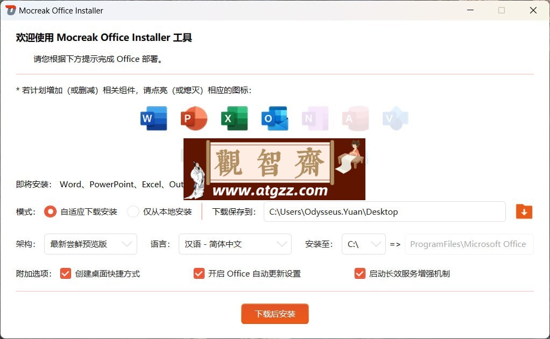The image size is (550, 339).
Task: Uncheck 启动长效服务增强机制 checkbox
Action: (360, 273)
